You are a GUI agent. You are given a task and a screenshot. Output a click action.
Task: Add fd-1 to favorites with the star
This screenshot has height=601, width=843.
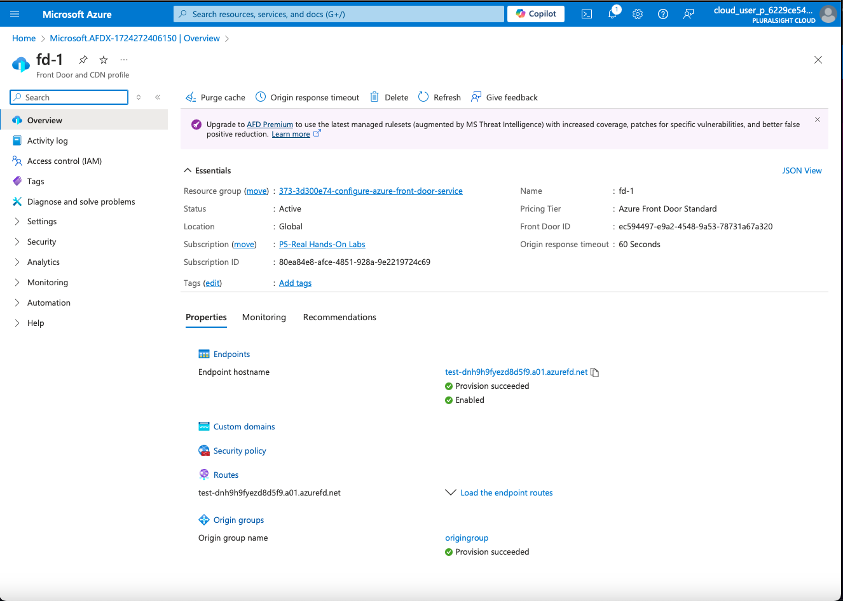point(104,60)
